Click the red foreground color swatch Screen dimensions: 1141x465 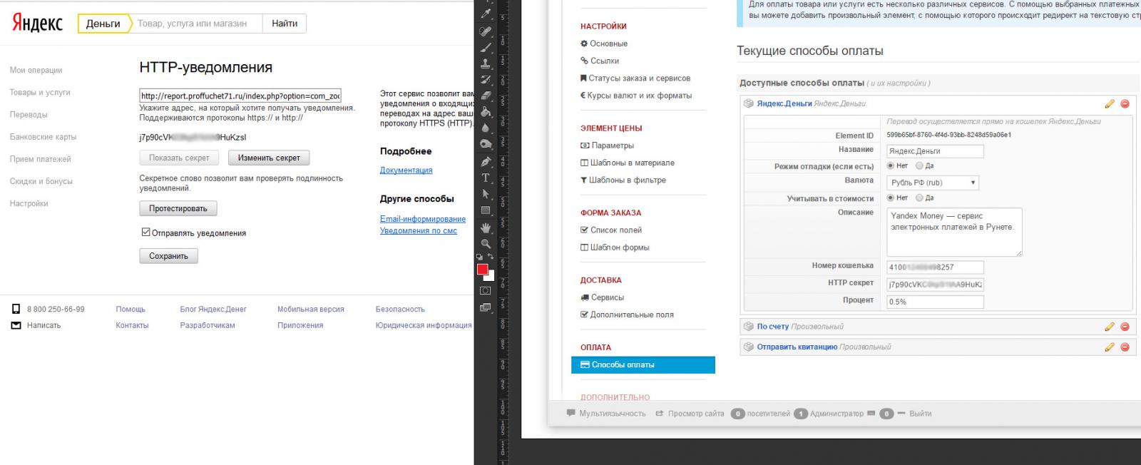point(482,270)
